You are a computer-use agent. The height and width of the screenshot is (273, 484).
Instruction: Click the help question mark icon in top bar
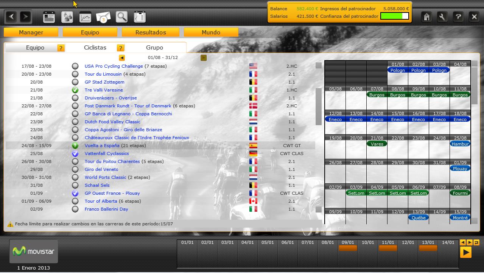click(458, 17)
